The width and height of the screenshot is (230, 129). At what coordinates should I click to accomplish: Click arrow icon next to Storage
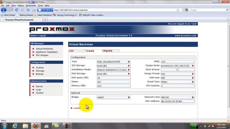pos(33,71)
